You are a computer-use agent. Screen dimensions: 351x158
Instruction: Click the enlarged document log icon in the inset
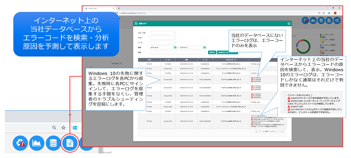click(70, 143)
